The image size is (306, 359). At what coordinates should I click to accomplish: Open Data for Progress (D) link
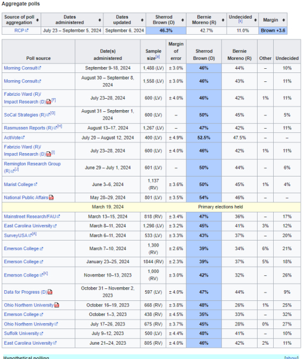(25, 292)
